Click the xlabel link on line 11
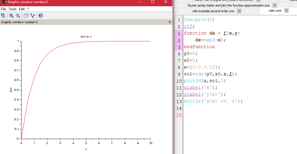This screenshot has width=297, height=154. point(192,87)
